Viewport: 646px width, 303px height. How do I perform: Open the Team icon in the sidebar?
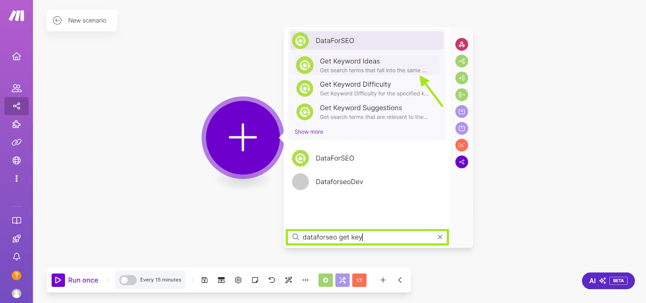[x=17, y=88]
